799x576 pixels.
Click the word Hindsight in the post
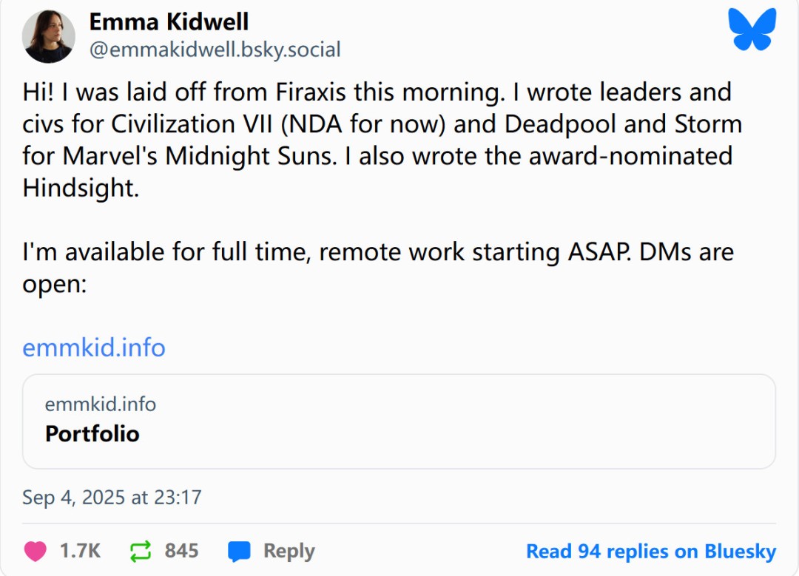pyautogui.click(x=79, y=188)
